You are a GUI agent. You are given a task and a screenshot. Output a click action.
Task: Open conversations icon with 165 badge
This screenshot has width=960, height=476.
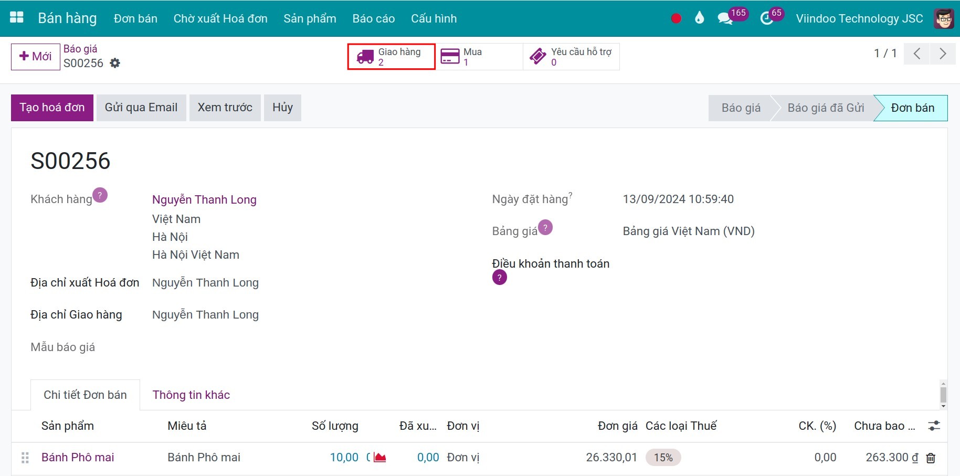[x=725, y=18]
